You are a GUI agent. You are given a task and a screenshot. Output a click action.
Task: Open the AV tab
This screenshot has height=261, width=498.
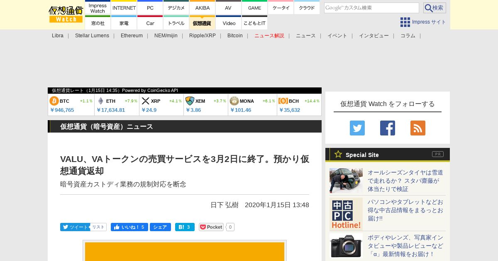pyautogui.click(x=228, y=7)
